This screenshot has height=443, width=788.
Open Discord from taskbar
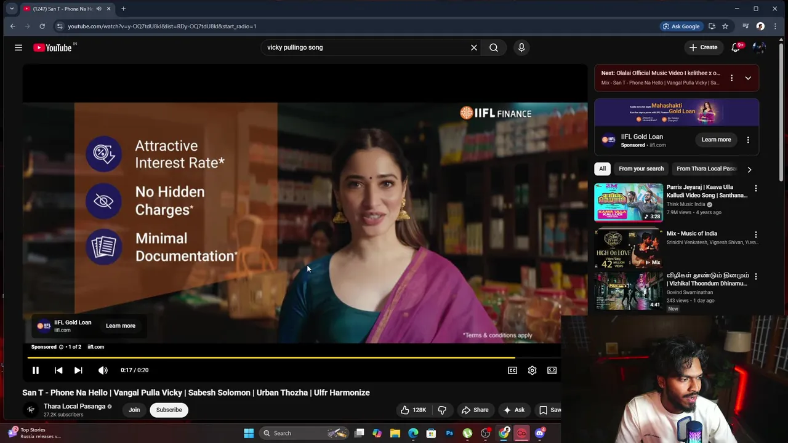click(x=540, y=433)
